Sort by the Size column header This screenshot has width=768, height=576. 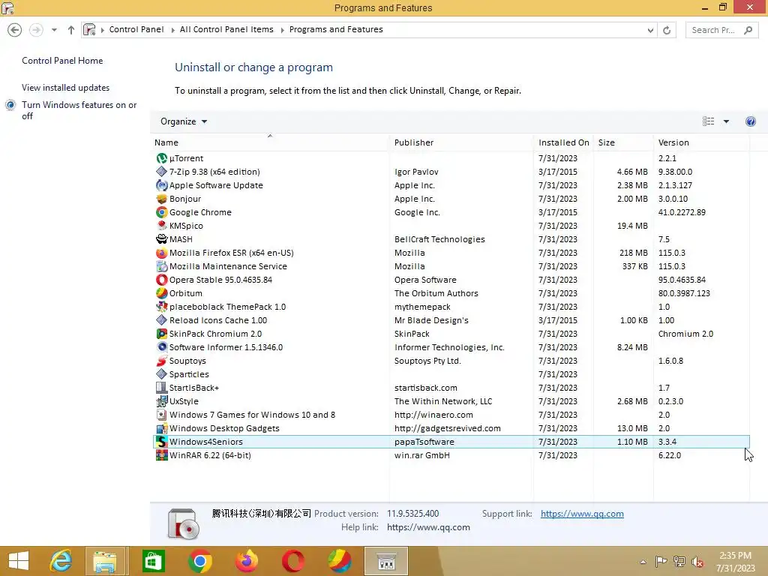coord(623,142)
